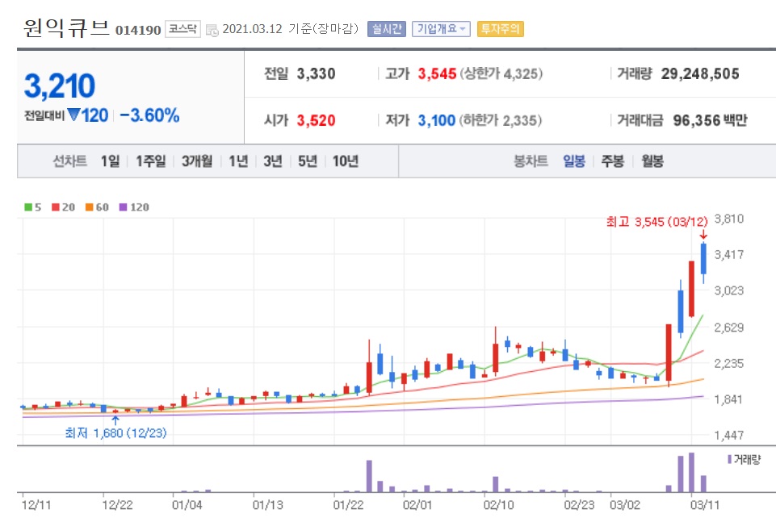
Task: Click the tall volume bar after 01/22
Action: point(369,476)
